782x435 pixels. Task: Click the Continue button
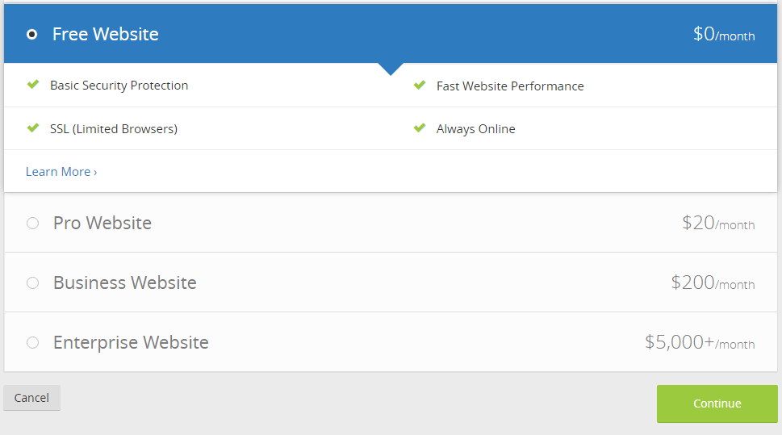[717, 404]
